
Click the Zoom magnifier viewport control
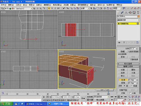click(129, 97)
